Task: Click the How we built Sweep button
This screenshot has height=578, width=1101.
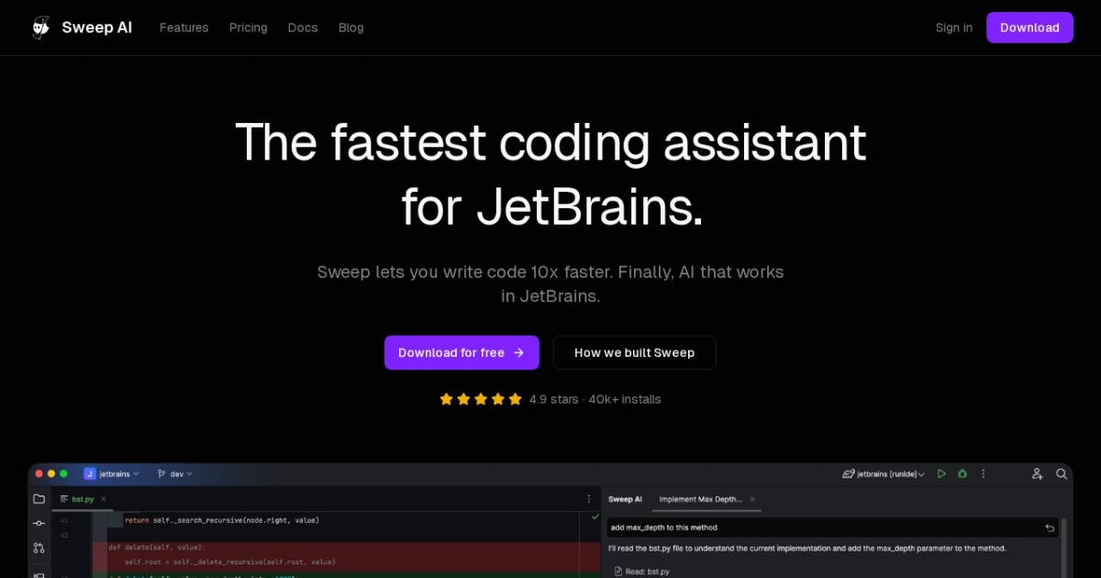Action: click(x=634, y=352)
